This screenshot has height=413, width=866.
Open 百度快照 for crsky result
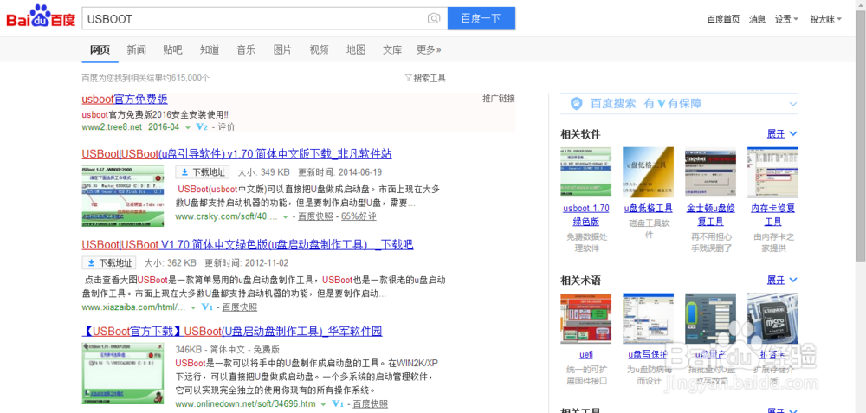coord(315,216)
